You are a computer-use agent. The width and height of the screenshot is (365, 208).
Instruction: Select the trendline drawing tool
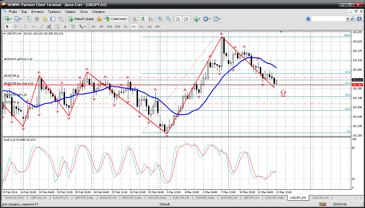tap(41, 26)
